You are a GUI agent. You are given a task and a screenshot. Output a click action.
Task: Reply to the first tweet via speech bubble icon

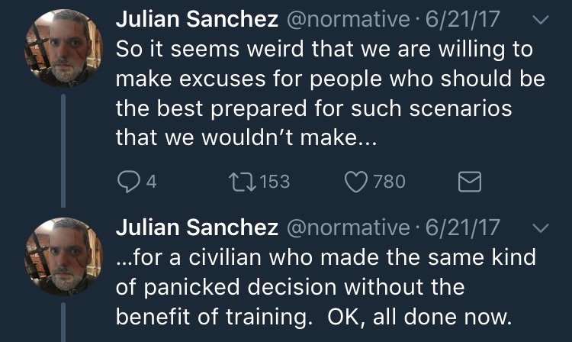tap(127, 182)
